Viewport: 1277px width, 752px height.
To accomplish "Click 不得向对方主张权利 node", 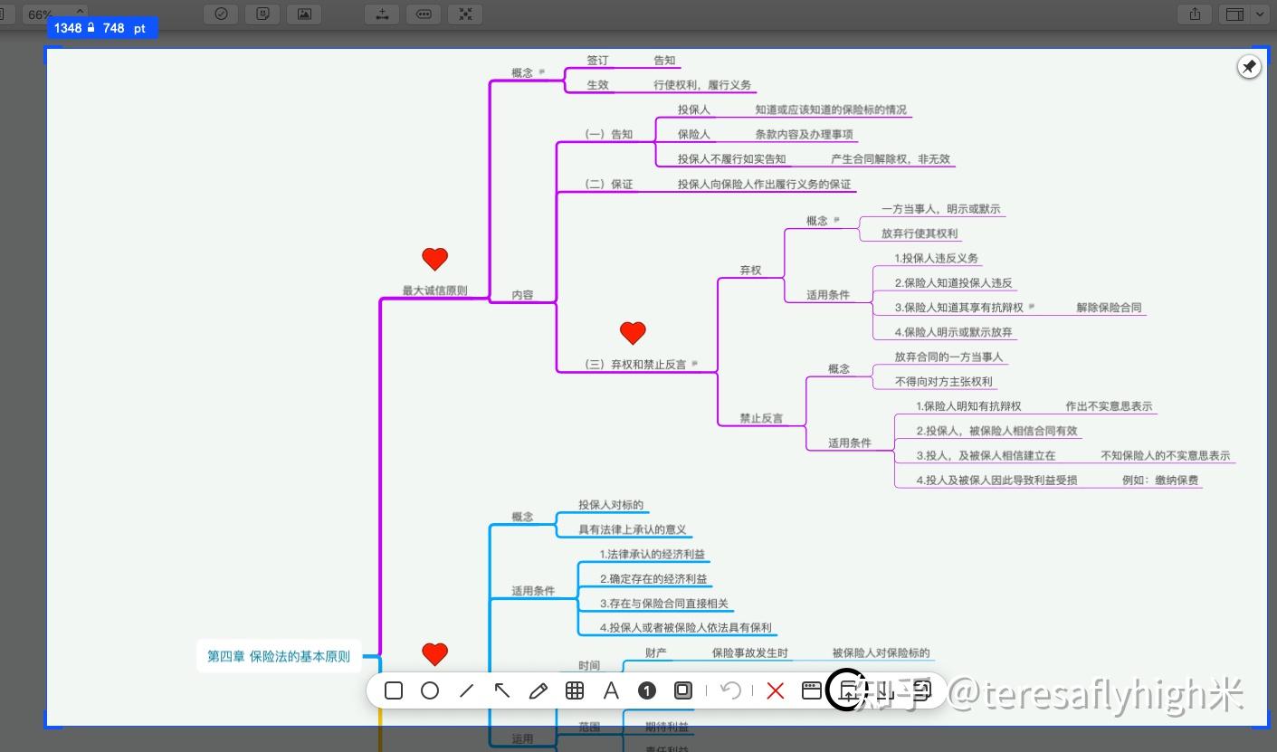I will tap(943, 381).
